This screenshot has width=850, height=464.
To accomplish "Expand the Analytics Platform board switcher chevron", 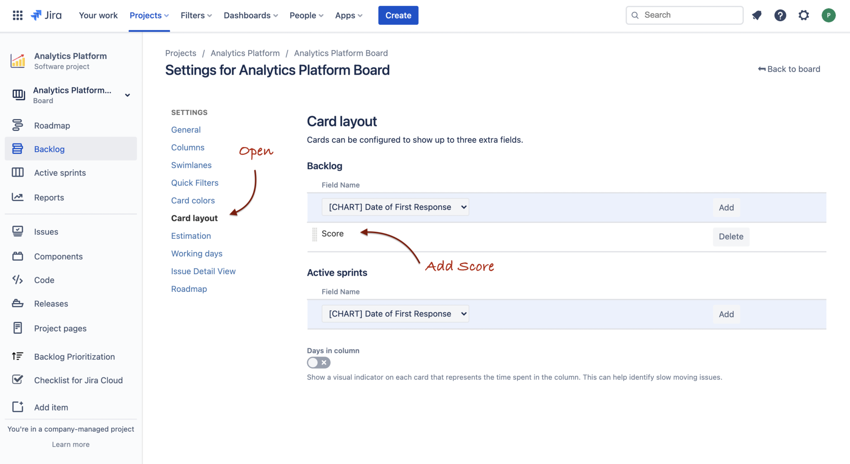I will coord(127,95).
